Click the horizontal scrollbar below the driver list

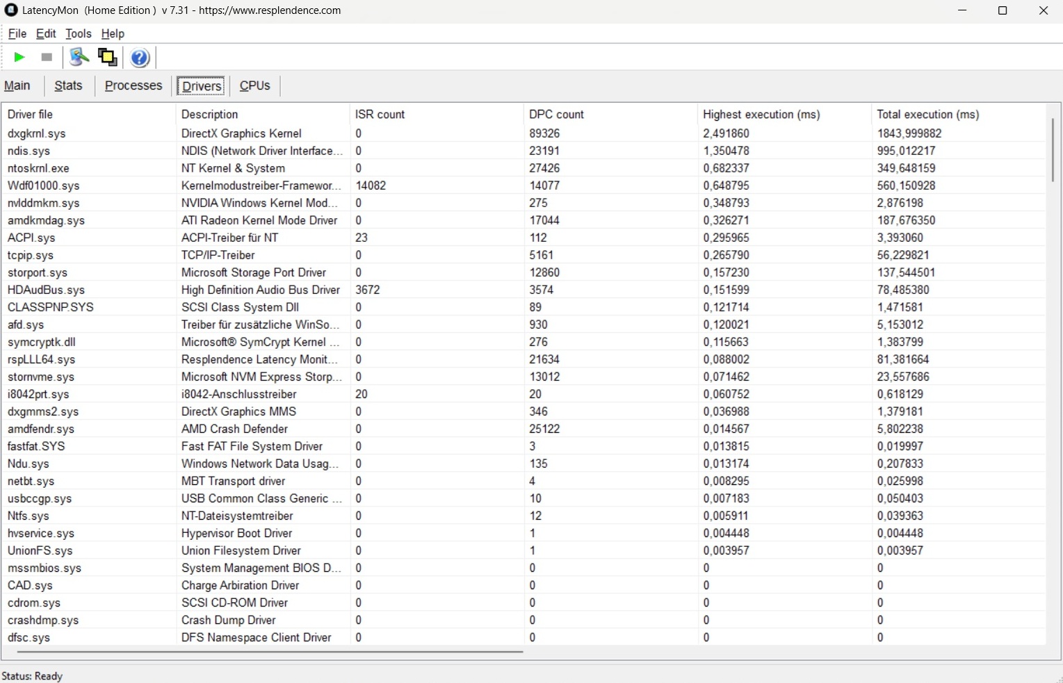[x=270, y=652]
